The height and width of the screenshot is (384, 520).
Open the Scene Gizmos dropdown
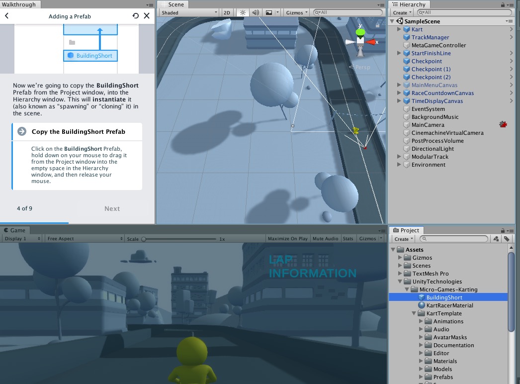[x=297, y=12]
